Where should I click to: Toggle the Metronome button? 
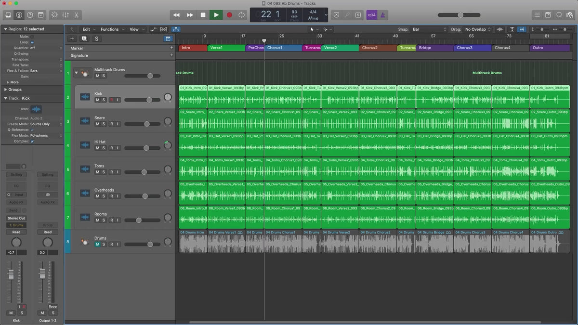pos(382,15)
